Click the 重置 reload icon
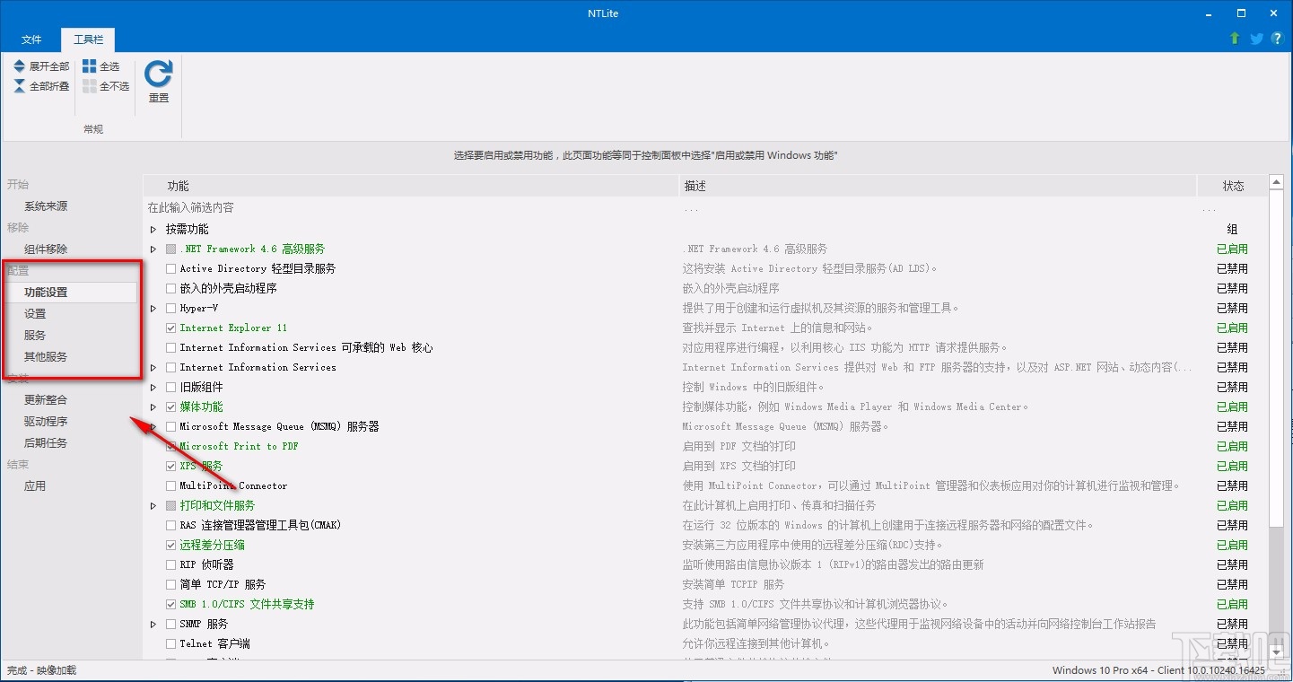This screenshot has height=682, width=1293. pos(158,77)
